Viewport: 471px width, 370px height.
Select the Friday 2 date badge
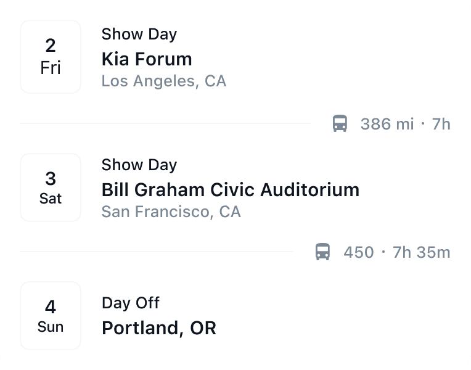coord(51,57)
